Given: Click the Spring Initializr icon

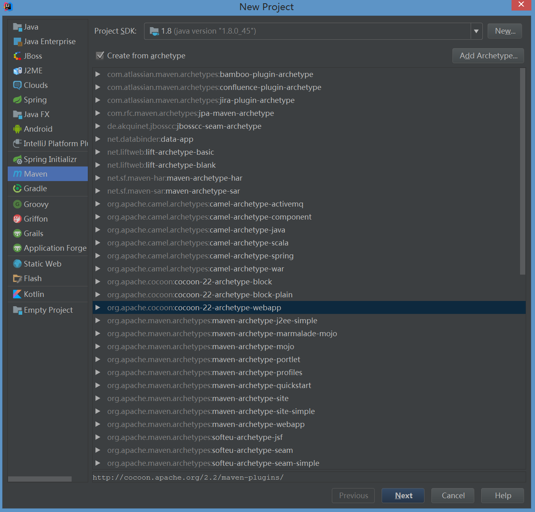Looking at the screenshot, I should point(17,160).
